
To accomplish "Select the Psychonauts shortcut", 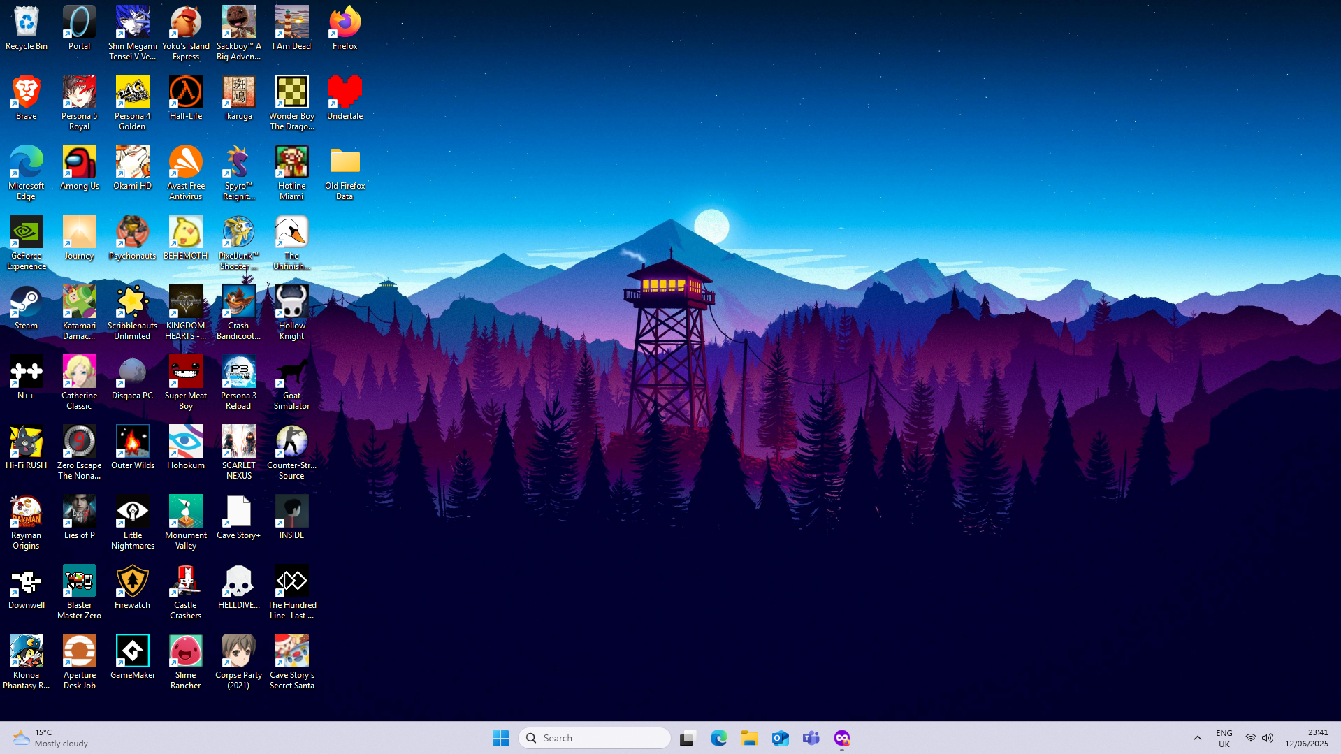I will (133, 232).
